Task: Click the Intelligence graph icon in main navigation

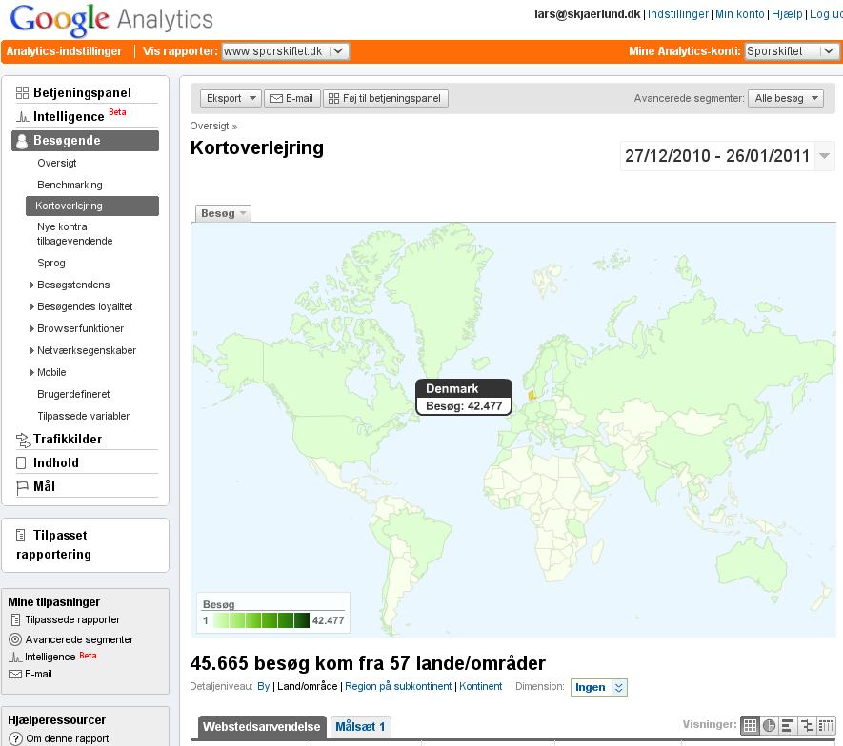Action: 23,116
